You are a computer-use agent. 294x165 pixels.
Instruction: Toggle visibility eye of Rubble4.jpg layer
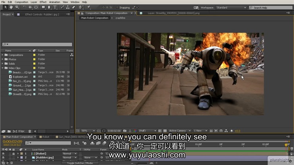point(3,158)
